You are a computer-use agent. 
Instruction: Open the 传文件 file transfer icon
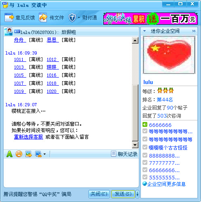click(x=43, y=17)
